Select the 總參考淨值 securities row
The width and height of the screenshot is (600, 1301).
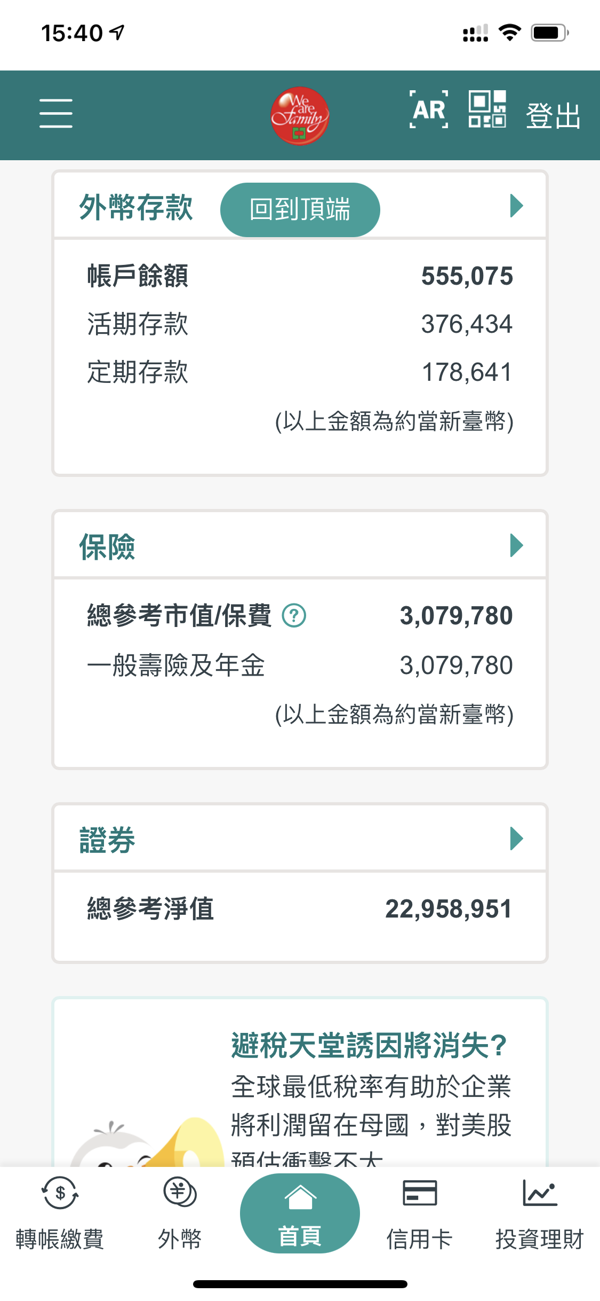coord(300,909)
